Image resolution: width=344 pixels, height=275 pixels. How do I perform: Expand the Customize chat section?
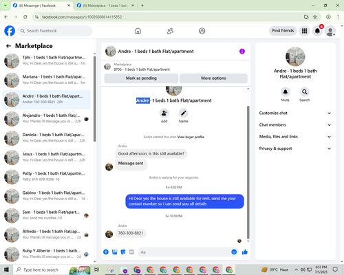pos(295,113)
